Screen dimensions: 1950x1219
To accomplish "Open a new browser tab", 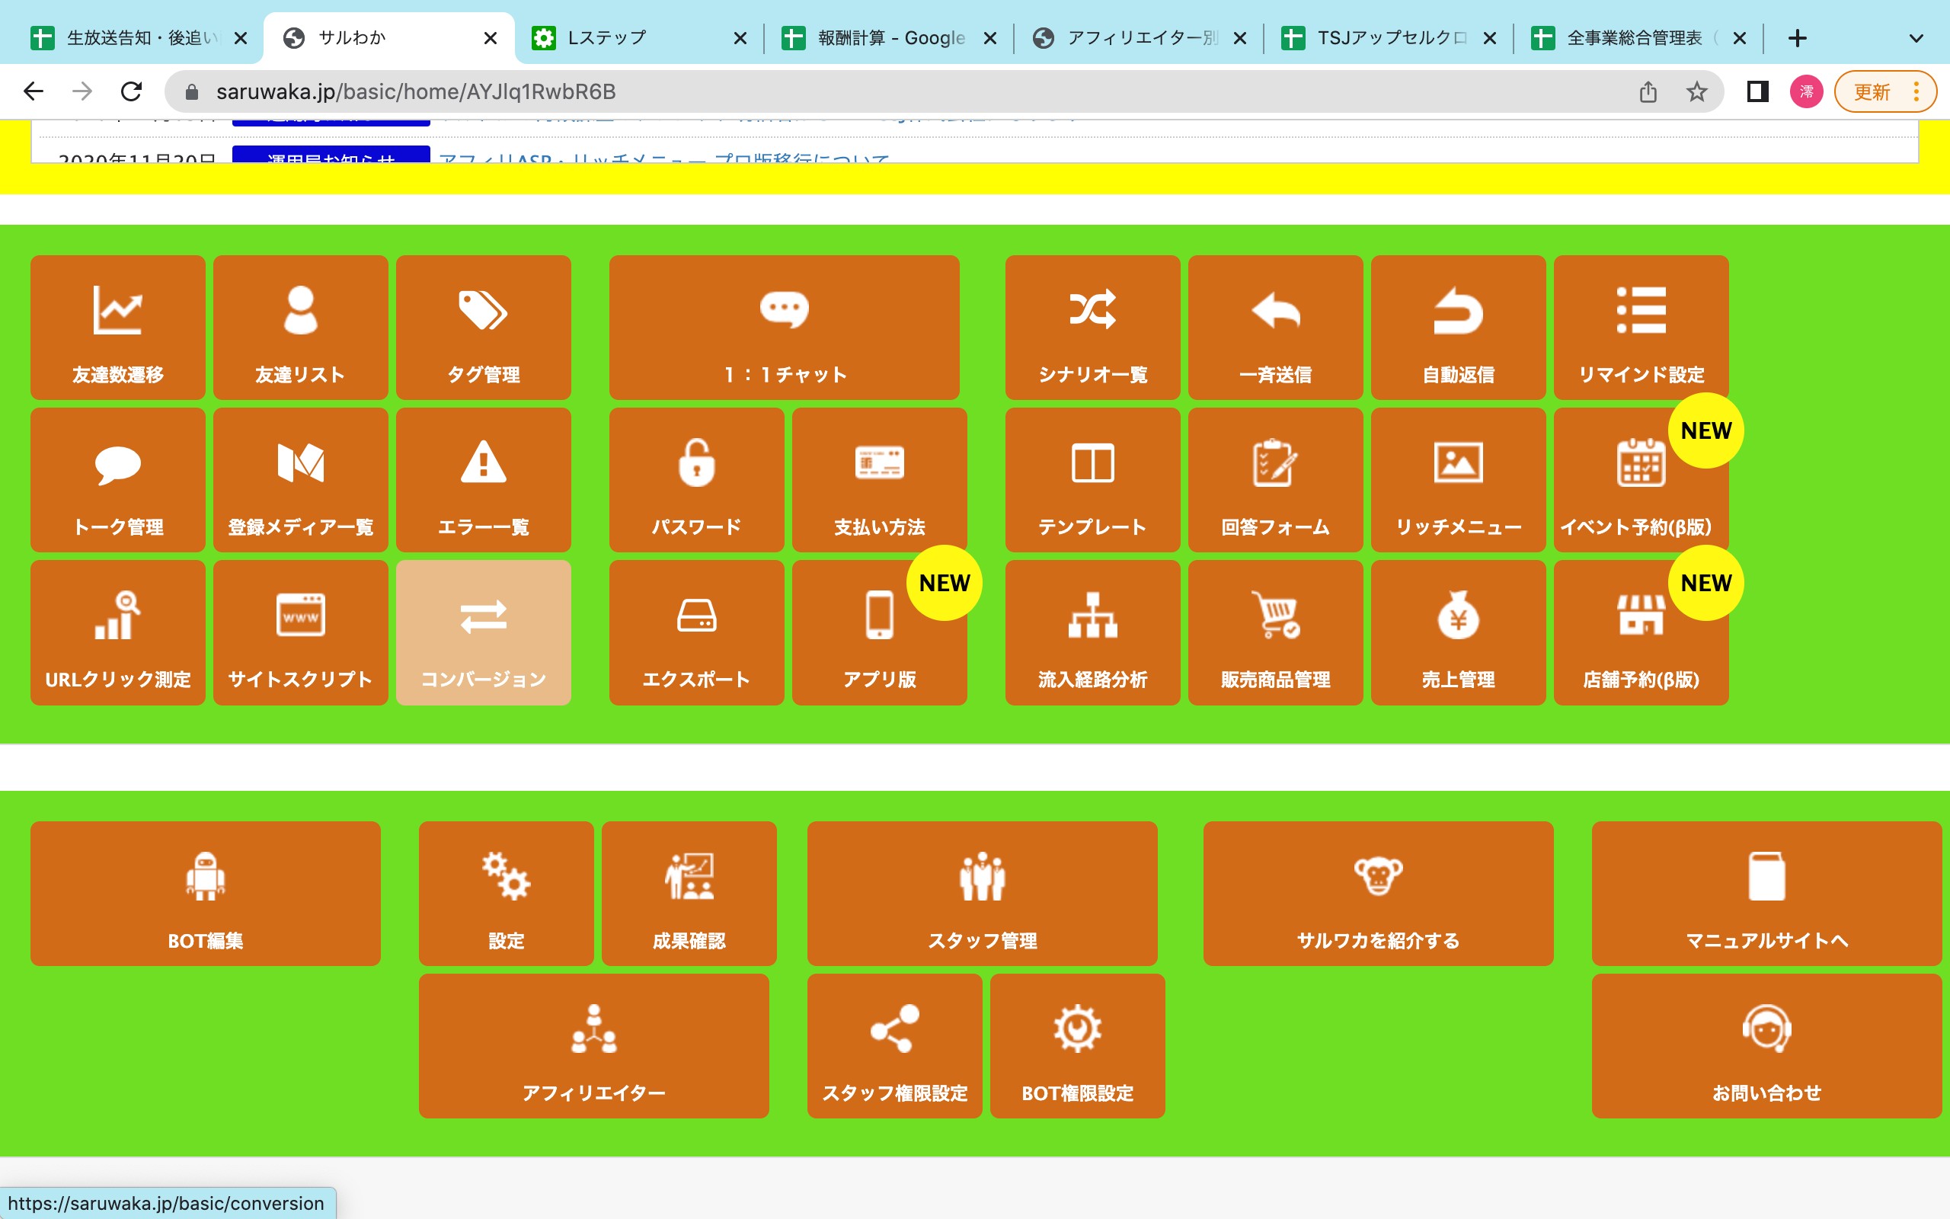I will [x=1797, y=38].
